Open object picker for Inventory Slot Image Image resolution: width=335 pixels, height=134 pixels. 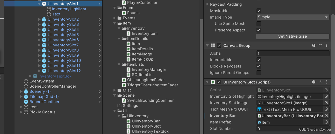click(326, 103)
